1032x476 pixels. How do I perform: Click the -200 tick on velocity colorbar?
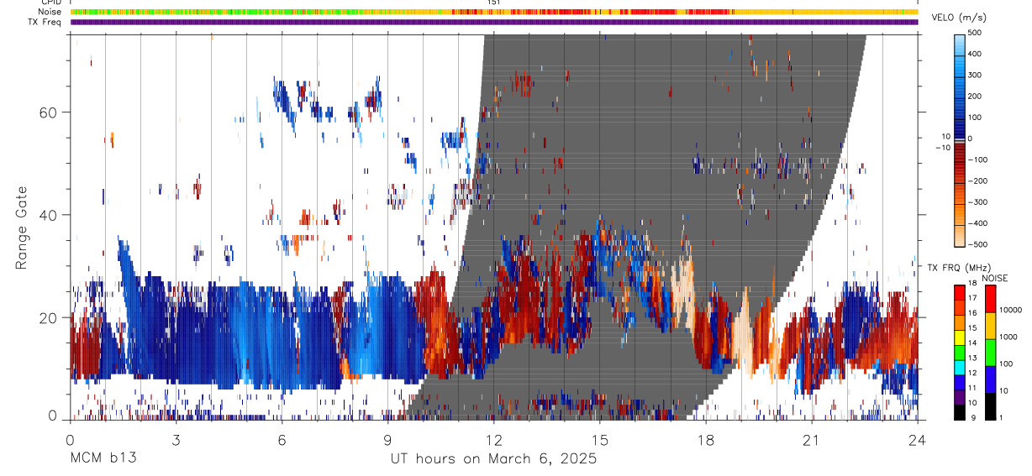tap(978, 181)
